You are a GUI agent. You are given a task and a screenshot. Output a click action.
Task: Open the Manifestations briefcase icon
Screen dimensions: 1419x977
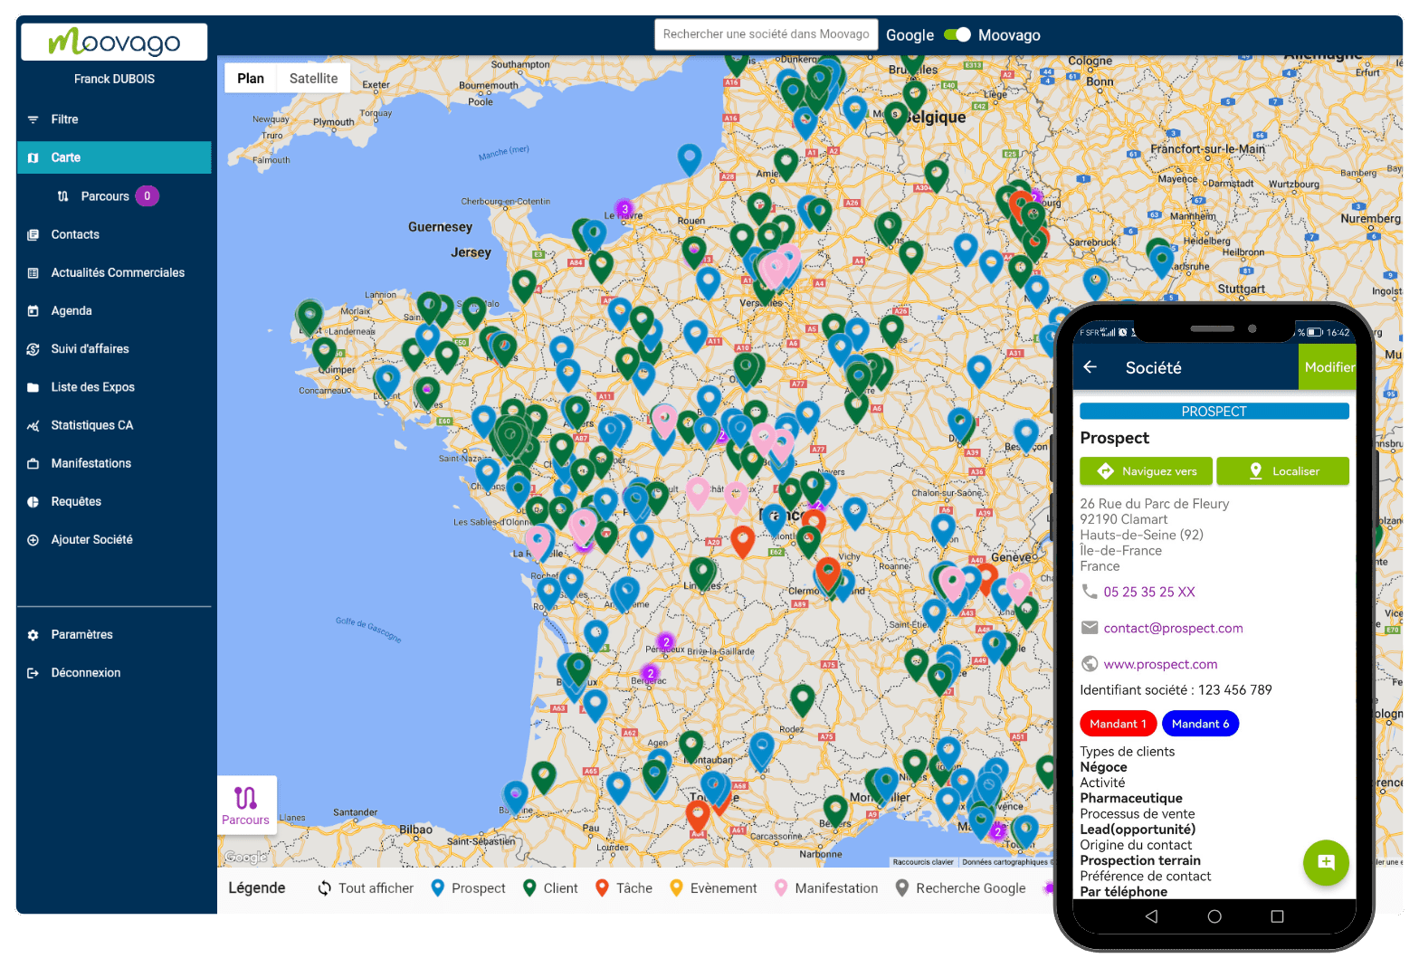pos(33,463)
